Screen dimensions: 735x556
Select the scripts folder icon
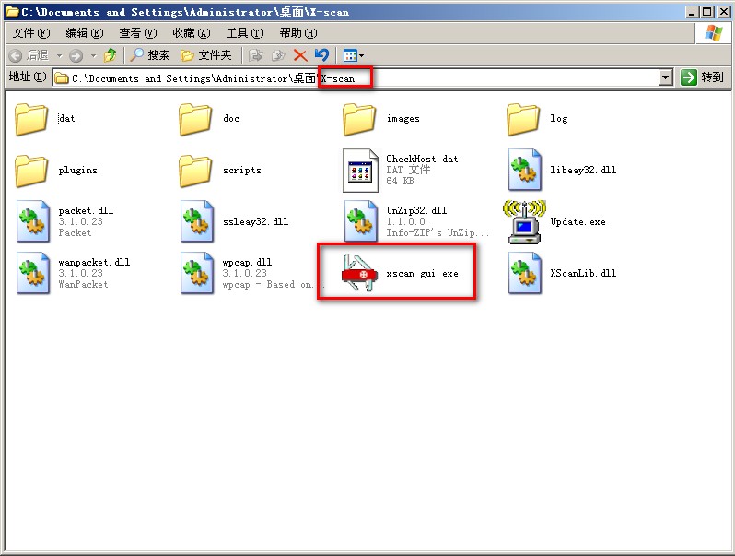tap(195, 171)
